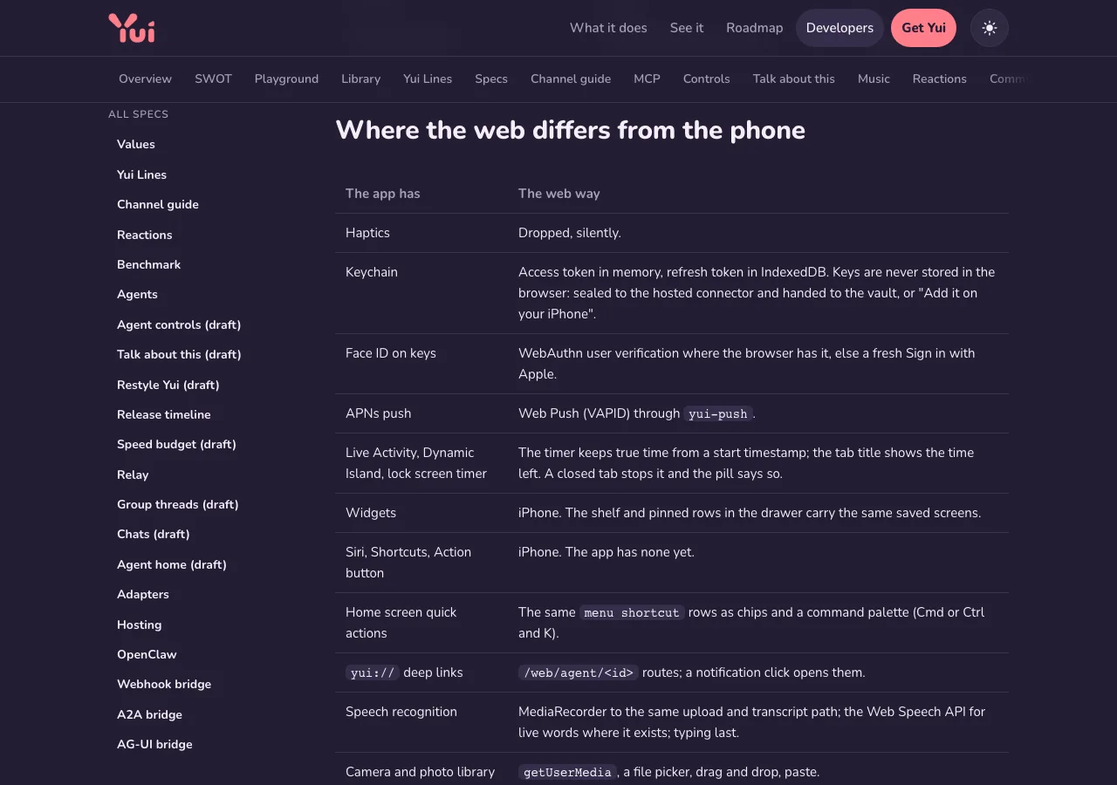The image size is (1117, 785).
Task: Open the MCP tab
Action: click(x=647, y=78)
